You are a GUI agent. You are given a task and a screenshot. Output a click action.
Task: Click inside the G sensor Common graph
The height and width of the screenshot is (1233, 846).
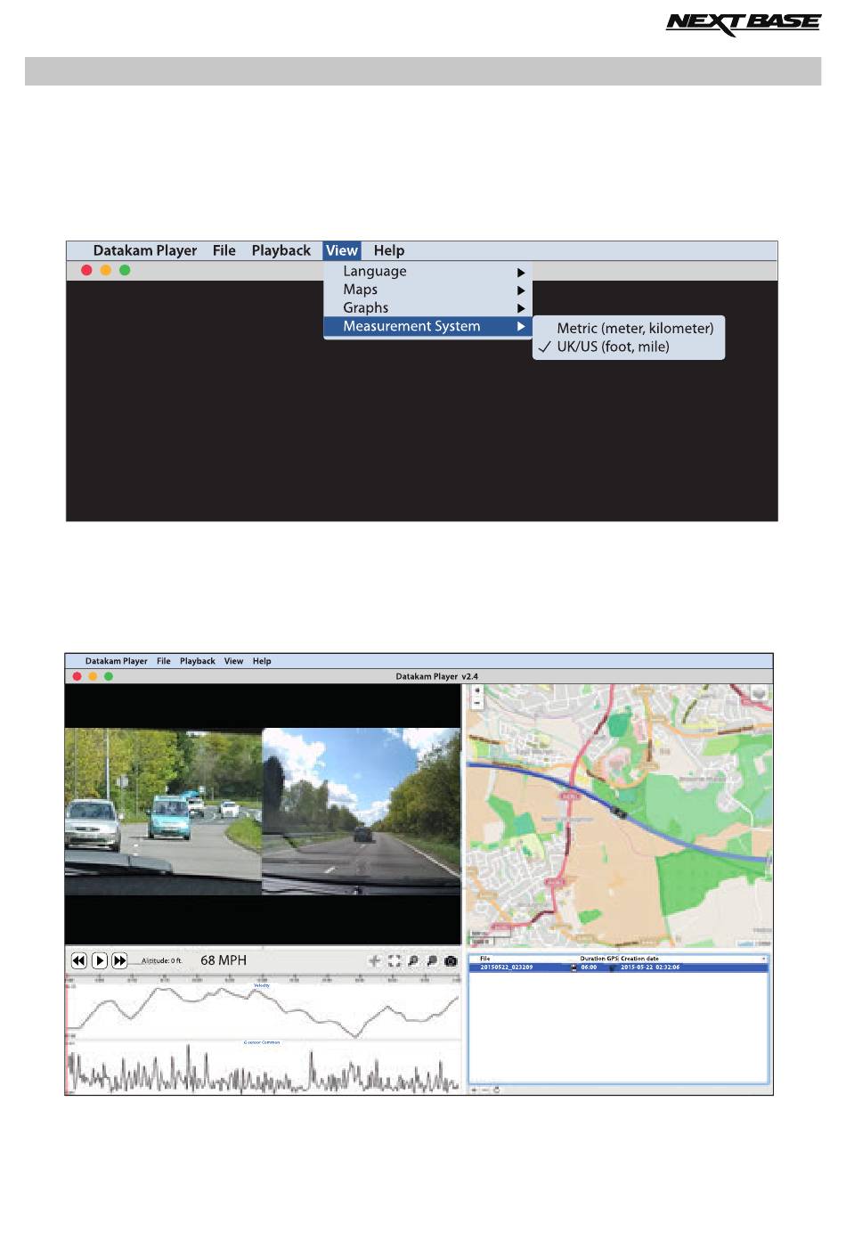tap(264, 1067)
